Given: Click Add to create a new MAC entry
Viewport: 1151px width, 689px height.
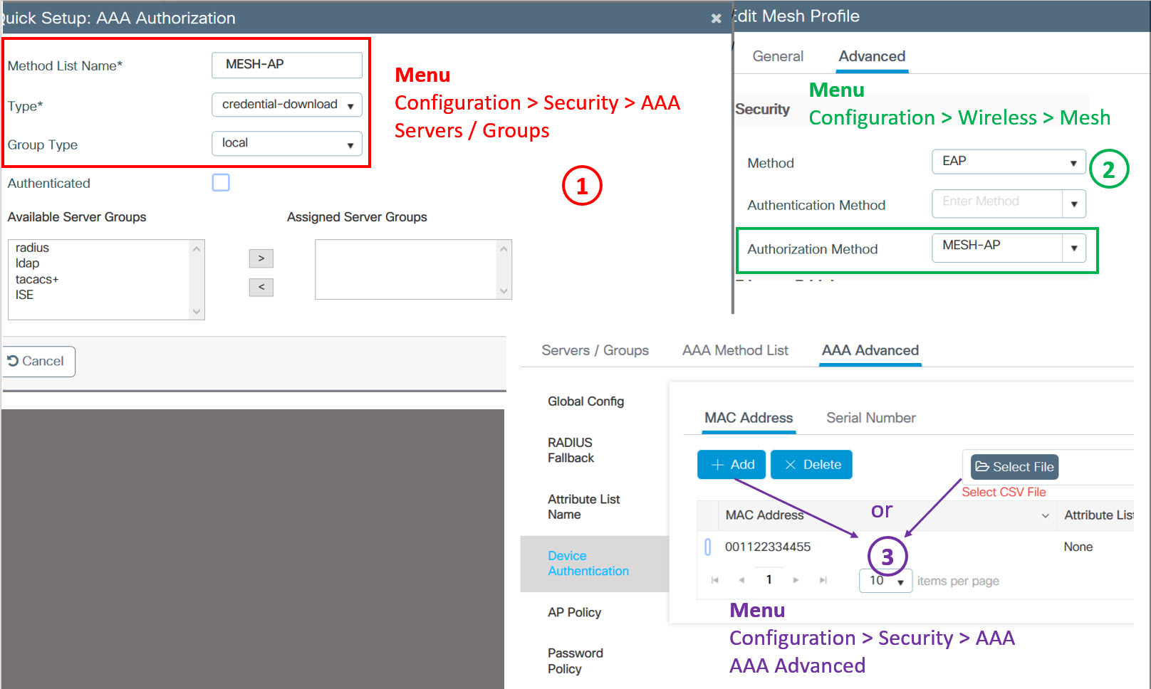Looking at the screenshot, I should [x=731, y=464].
